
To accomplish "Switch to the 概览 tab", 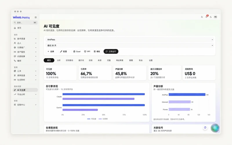I will [49, 60].
